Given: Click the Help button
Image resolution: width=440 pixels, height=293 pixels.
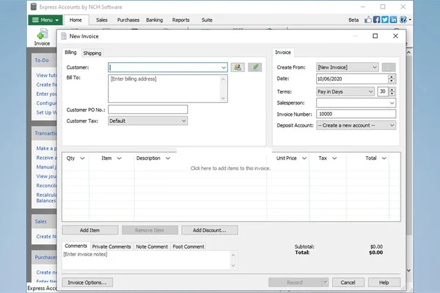Looking at the screenshot, I should tap(384, 283).
